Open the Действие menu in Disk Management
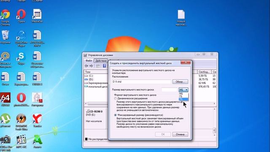Screen dimensions: 270x152 pyautogui.click(x=101, y=61)
